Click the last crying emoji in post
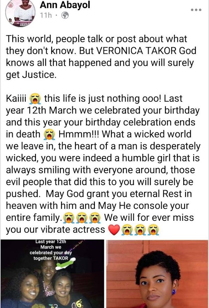209x308 pixels. coord(153,230)
